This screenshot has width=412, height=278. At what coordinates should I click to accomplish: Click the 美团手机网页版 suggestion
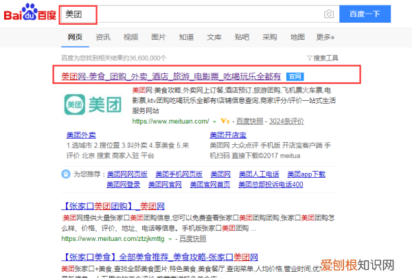(x=179, y=174)
